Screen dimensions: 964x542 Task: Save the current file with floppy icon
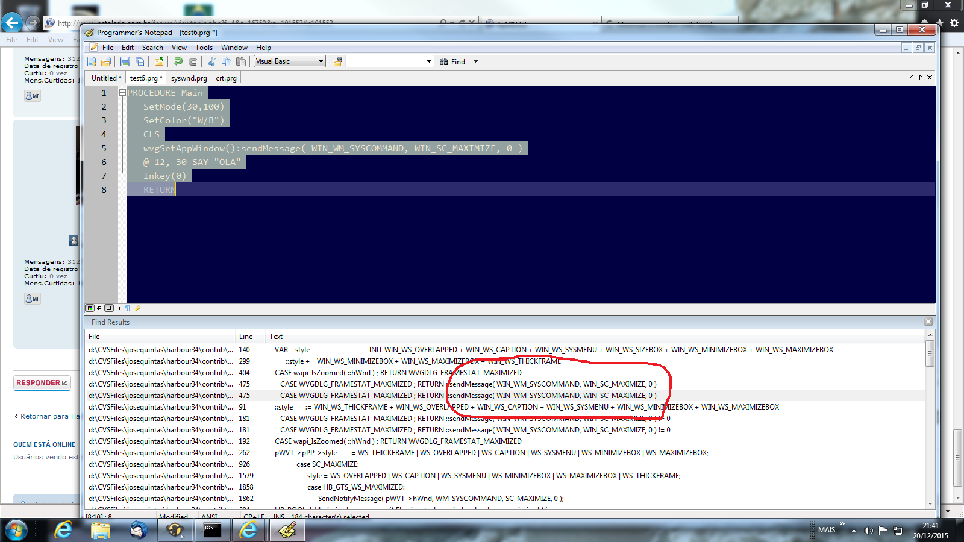pos(125,61)
